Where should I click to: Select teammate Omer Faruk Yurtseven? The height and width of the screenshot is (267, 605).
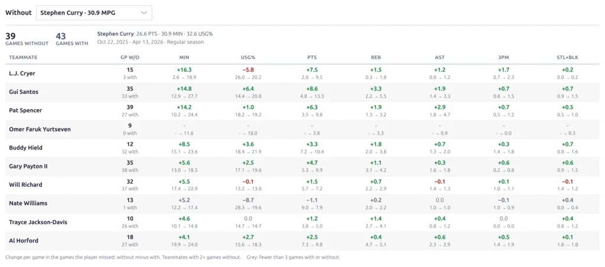(40, 129)
